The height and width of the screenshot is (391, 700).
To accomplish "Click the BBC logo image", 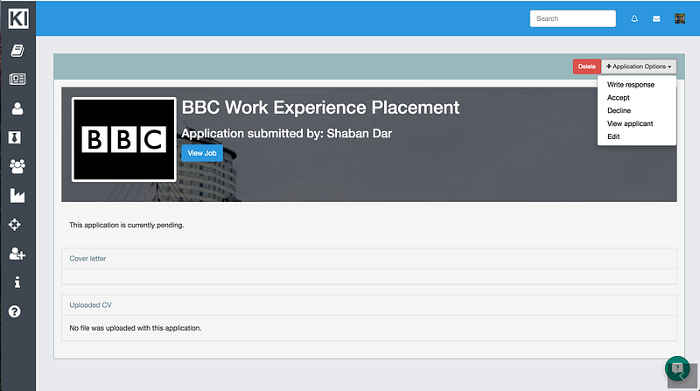I will pos(124,139).
